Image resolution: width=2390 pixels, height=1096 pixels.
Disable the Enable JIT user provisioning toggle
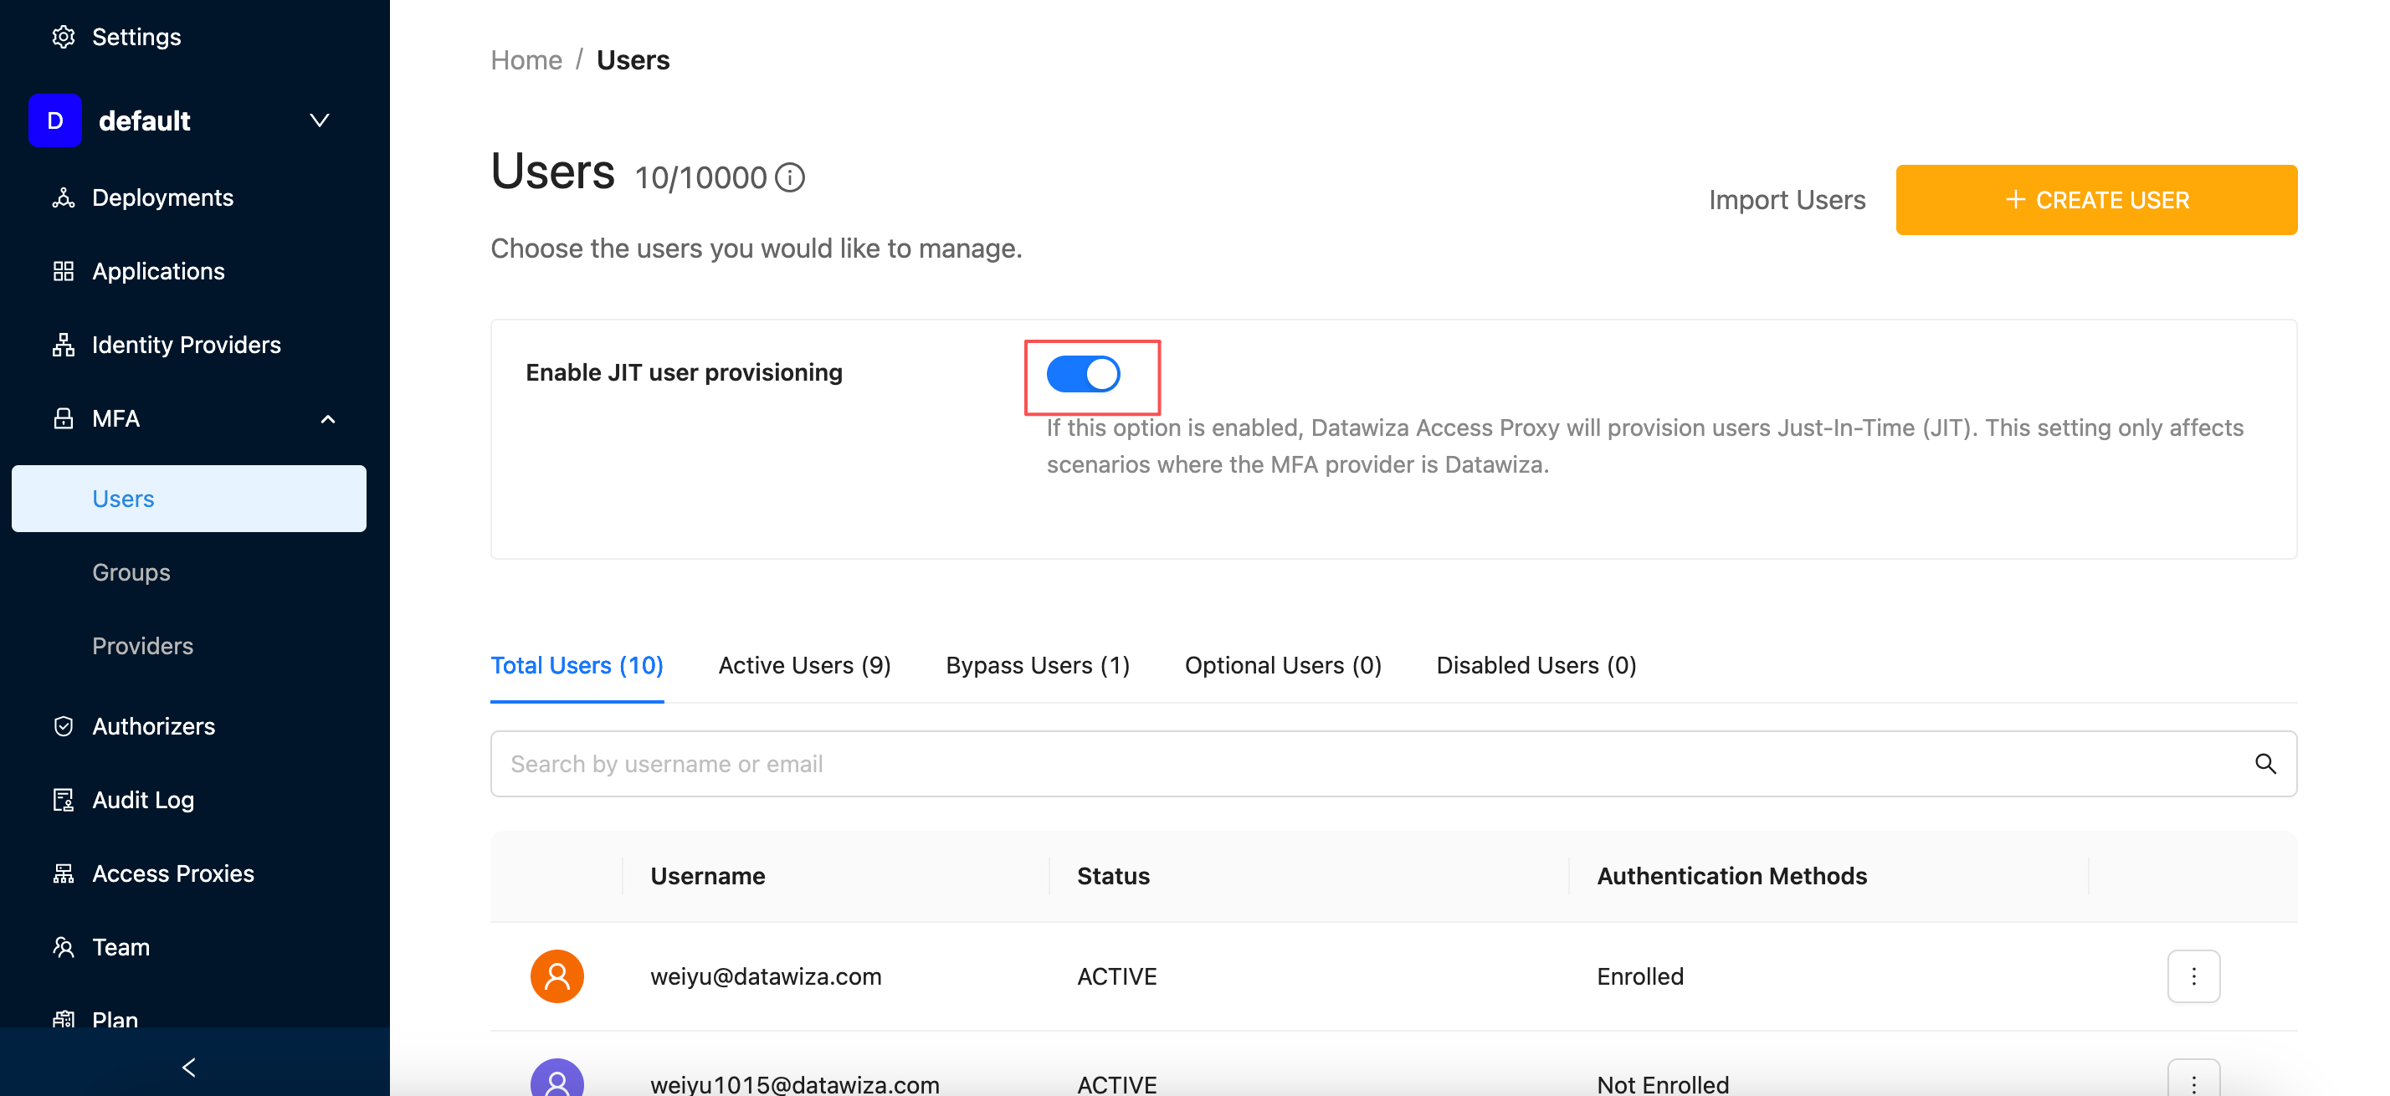(1083, 375)
